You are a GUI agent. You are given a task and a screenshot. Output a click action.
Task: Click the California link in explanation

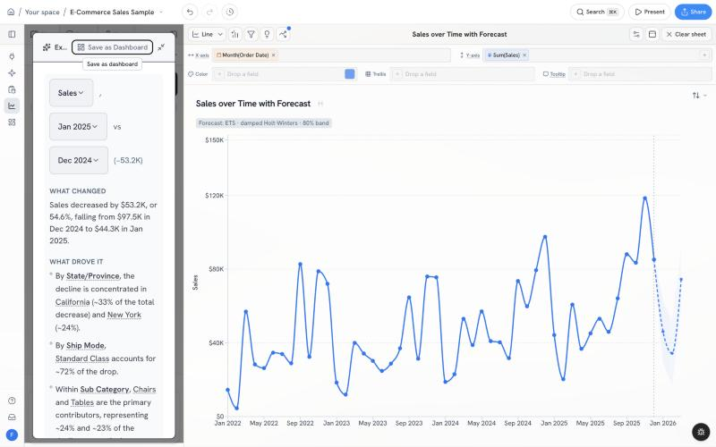(72, 302)
